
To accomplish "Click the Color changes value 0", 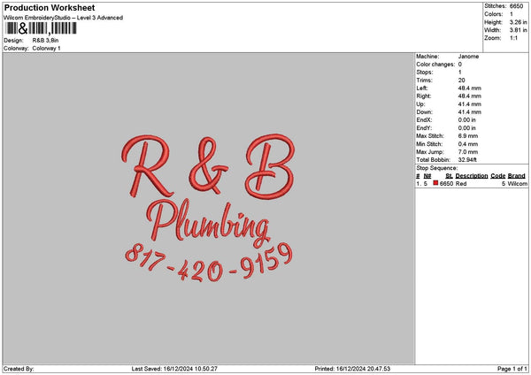I will coord(460,65).
